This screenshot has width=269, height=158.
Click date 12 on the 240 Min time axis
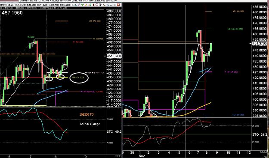click(249, 152)
